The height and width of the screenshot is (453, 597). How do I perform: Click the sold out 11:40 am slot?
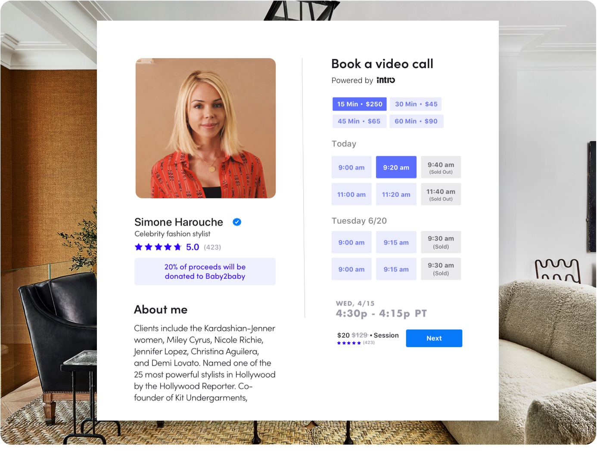tap(441, 194)
